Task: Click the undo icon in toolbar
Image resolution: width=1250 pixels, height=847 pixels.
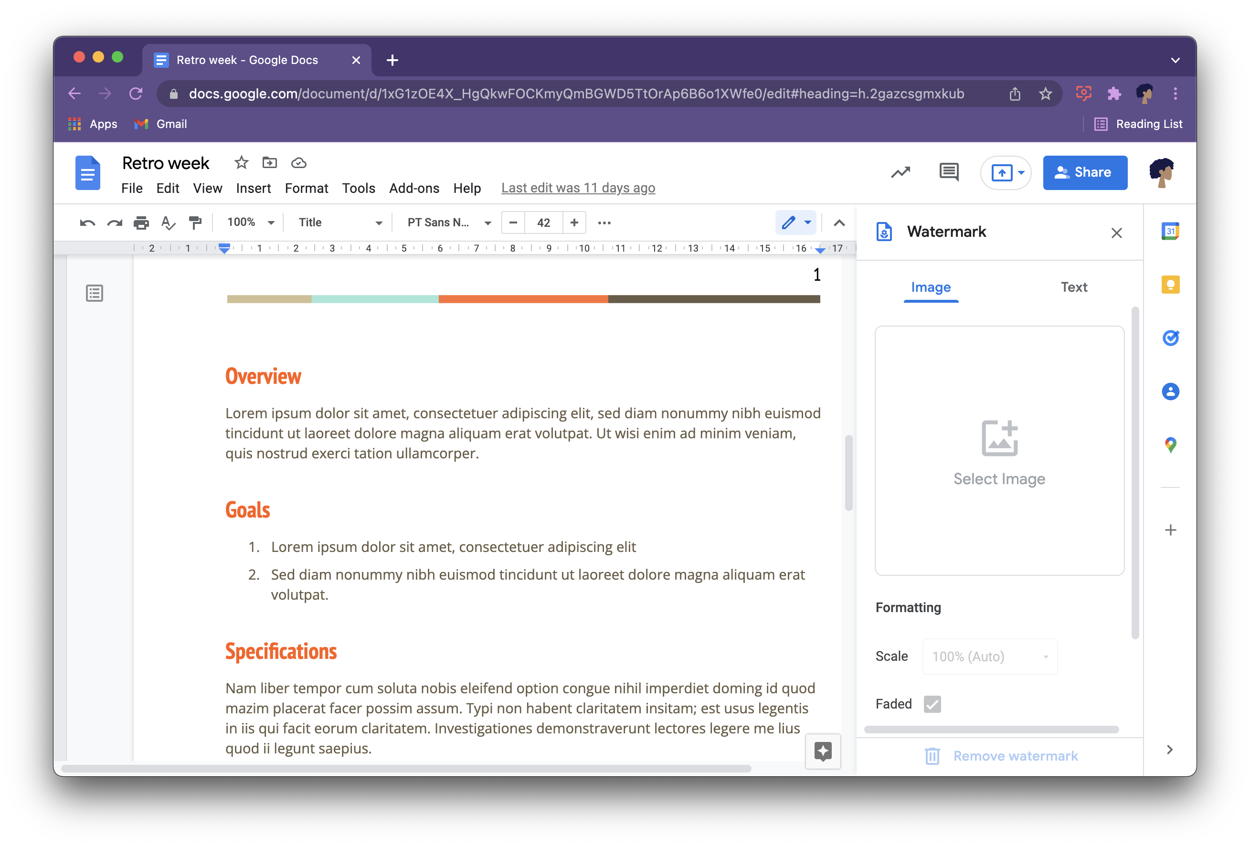Action: pyautogui.click(x=85, y=223)
